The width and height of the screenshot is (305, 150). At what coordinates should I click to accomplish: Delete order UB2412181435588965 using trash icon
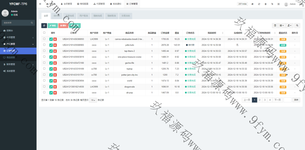(55, 45)
